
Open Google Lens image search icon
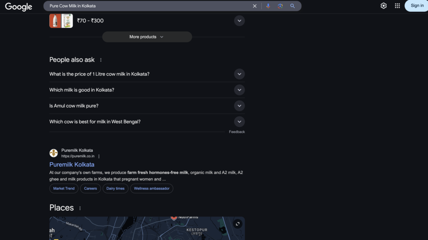pyautogui.click(x=280, y=6)
